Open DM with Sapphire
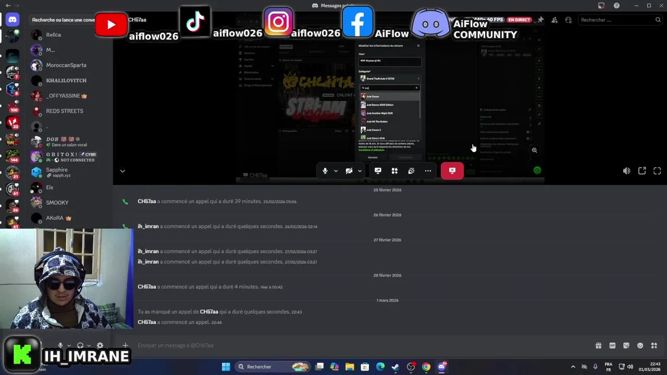This screenshot has width=667, height=375. [x=69, y=172]
